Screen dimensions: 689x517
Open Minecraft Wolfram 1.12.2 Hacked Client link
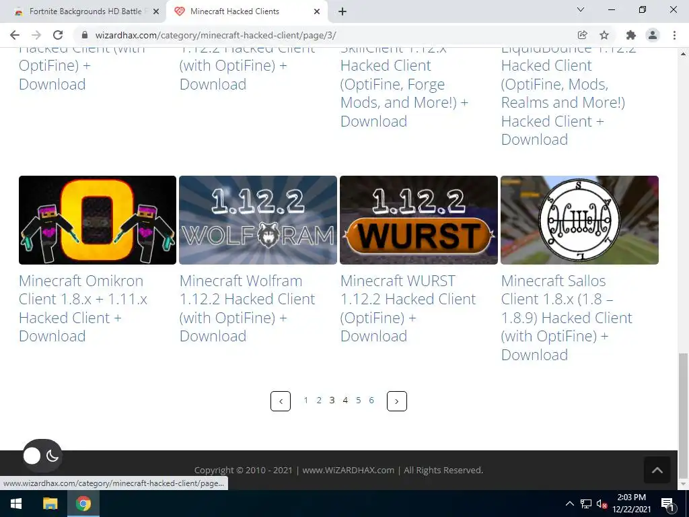(248, 308)
